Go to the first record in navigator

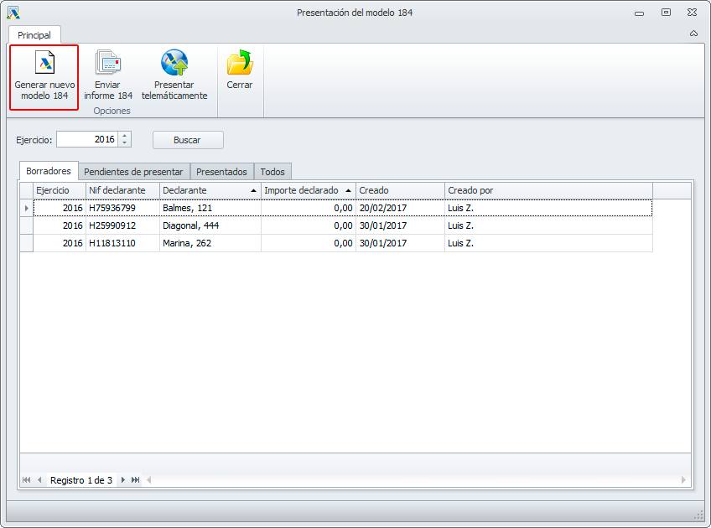(x=26, y=480)
